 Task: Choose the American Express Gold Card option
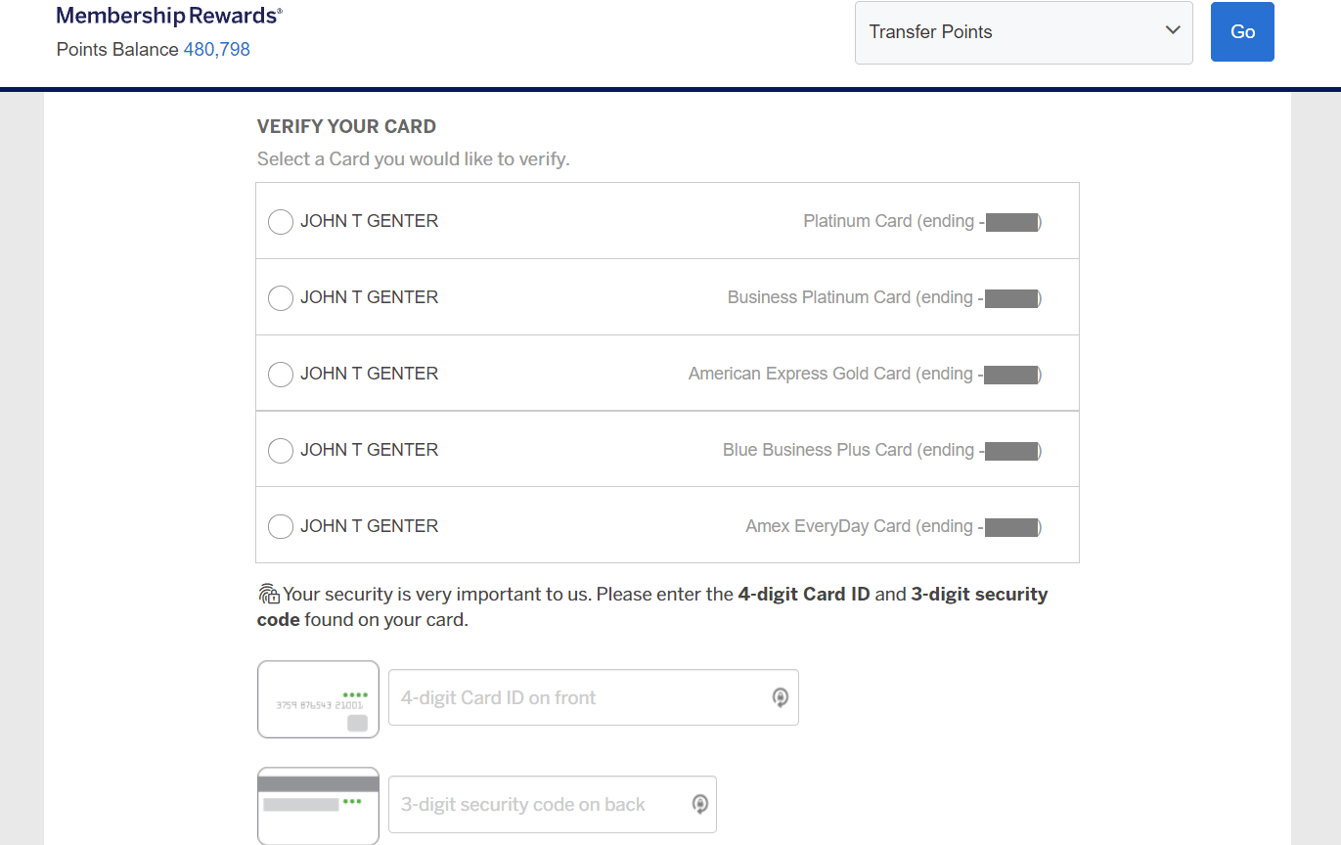pyautogui.click(x=281, y=375)
